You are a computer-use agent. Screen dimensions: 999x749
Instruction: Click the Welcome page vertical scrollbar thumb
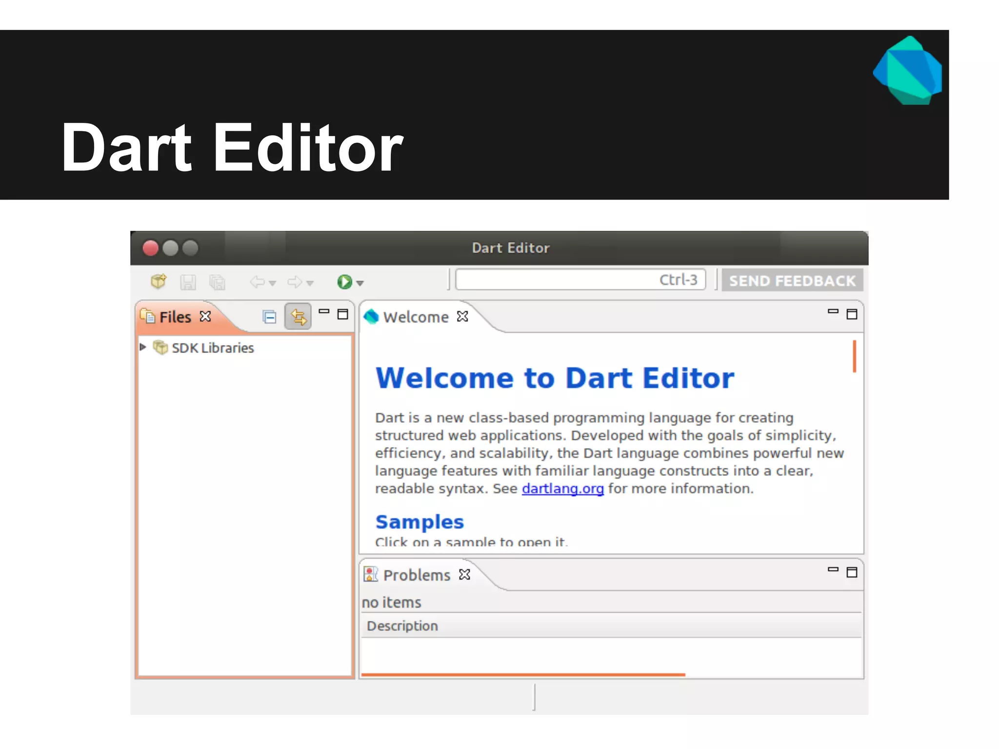click(x=854, y=356)
